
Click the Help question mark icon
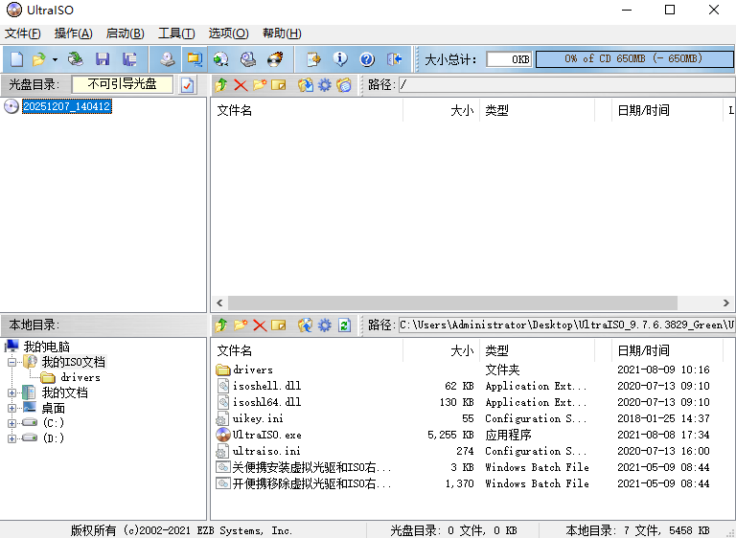(366, 59)
